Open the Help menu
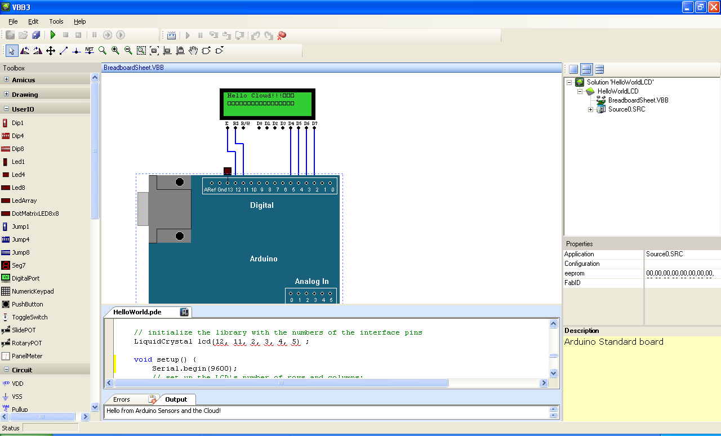The image size is (721, 436). [x=80, y=21]
